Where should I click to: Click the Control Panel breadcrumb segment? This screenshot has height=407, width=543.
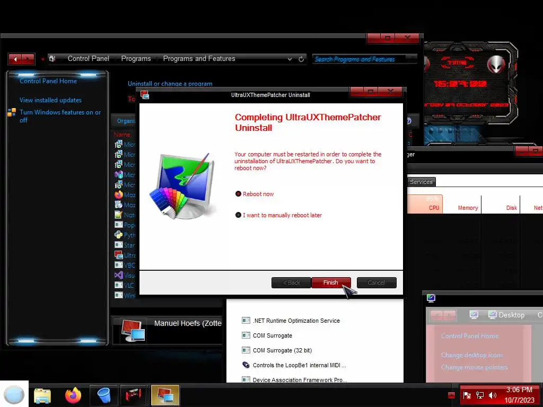pyautogui.click(x=89, y=58)
